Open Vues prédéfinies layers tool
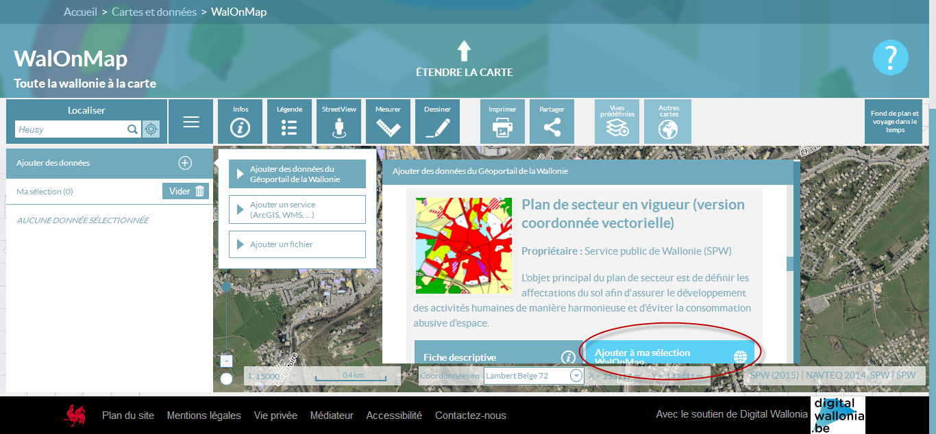 click(617, 122)
